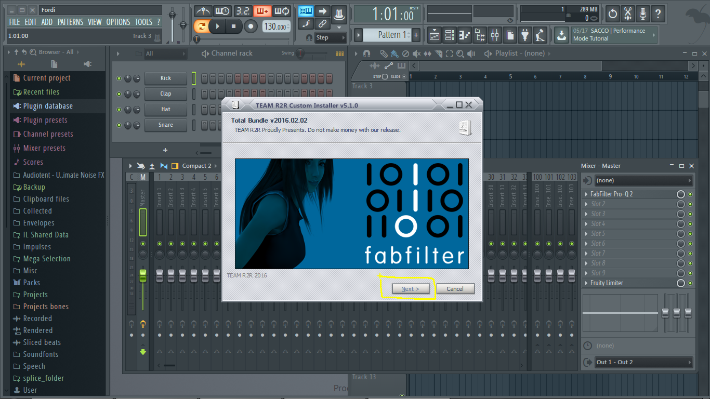
Task: Toggle wait for input before recording
Action: click(222, 11)
